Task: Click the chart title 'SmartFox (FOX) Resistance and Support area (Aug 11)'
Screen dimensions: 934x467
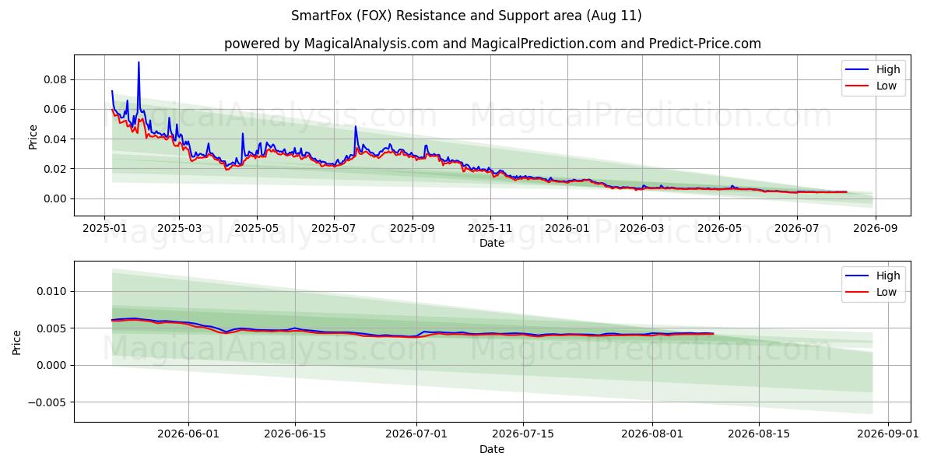Action: pyautogui.click(x=466, y=16)
